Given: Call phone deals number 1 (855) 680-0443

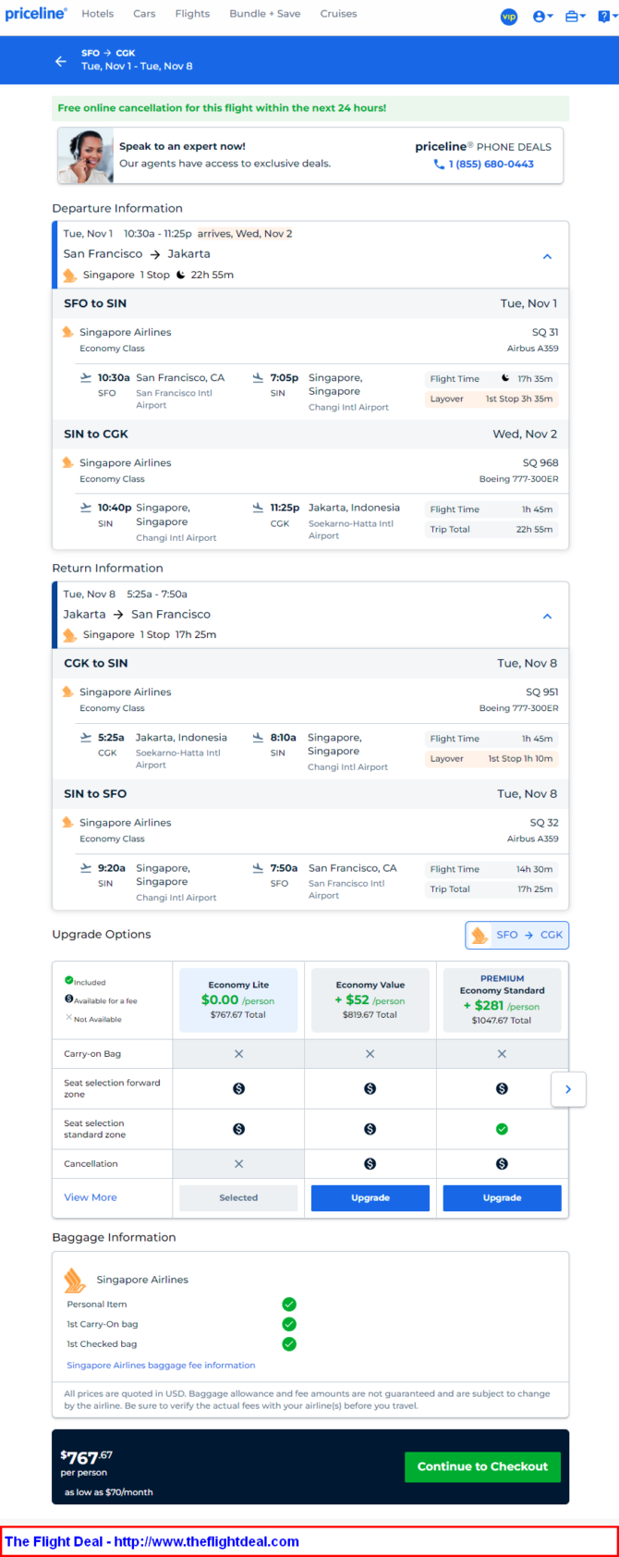Looking at the screenshot, I should pos(492,164).
